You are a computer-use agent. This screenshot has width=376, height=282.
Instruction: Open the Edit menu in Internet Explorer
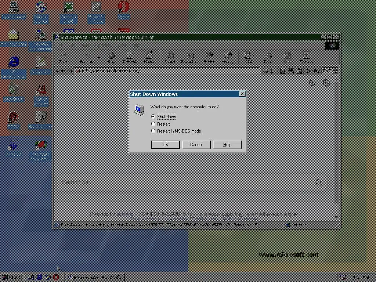click(72, 45)
